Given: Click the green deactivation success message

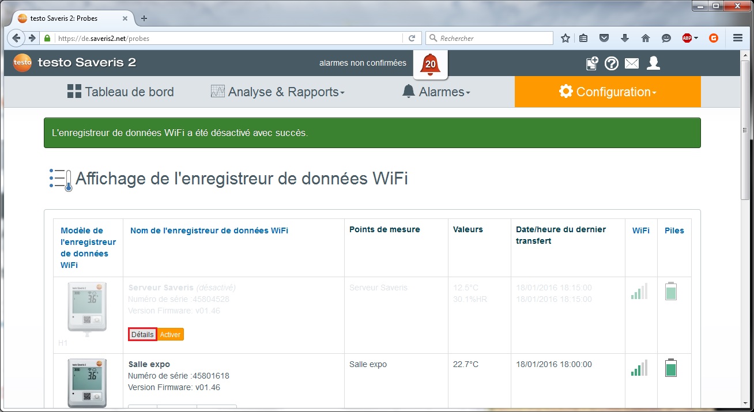Looking at the screenshot, I should [x=372, y=133].
